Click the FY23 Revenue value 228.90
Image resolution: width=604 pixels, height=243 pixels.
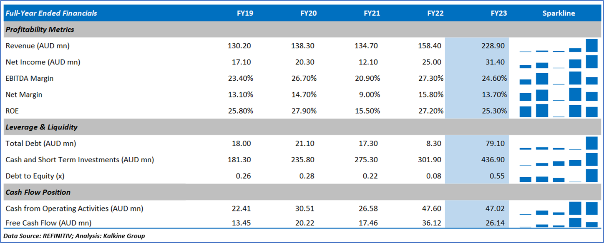[493, 46]
